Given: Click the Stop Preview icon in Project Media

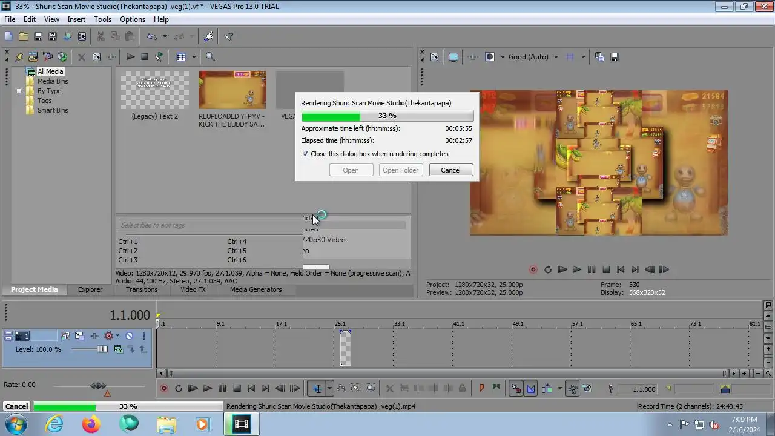Looking at the screenshot, I should [144, 57].
